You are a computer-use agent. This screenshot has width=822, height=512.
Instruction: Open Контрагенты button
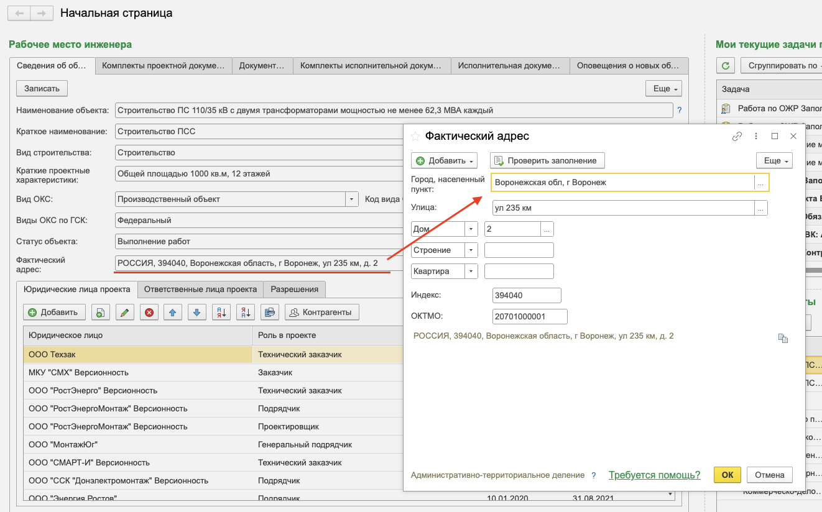point(322,312)
